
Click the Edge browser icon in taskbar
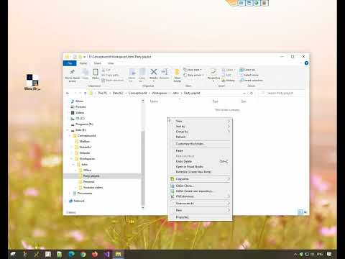[x=71, y=254]
